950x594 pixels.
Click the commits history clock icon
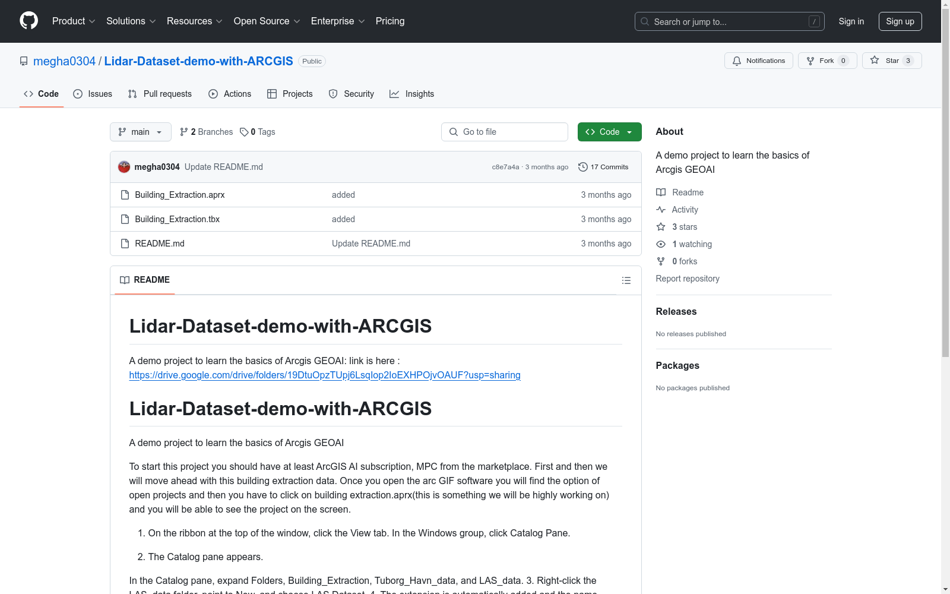pyautogui.click(x=583, y=167)
